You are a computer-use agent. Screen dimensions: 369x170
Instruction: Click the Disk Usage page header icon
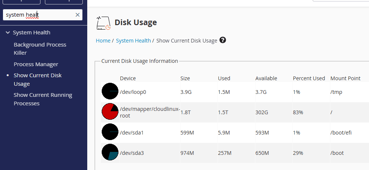[x=103, y=23]
